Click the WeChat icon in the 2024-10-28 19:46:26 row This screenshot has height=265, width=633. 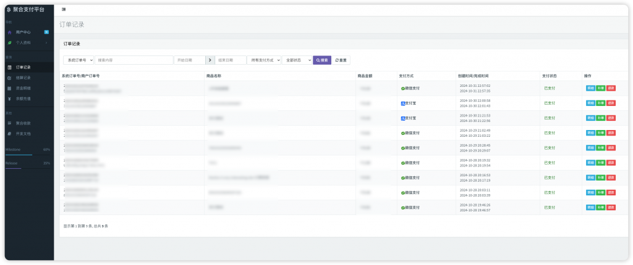[402, 208]
